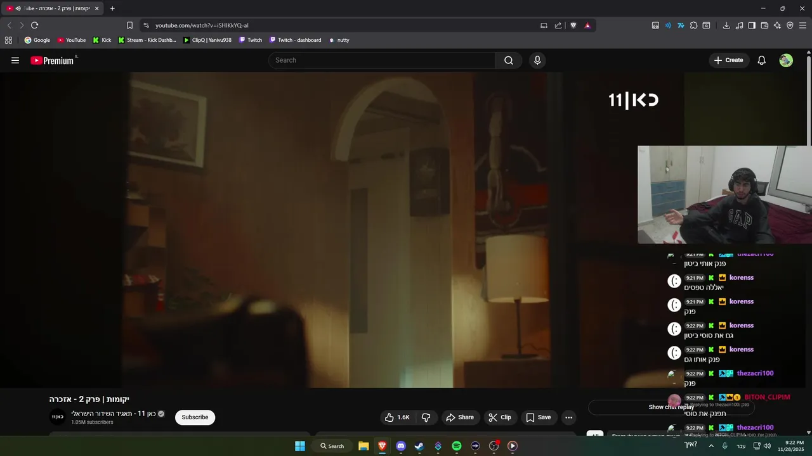The width and height of the screenshot is (812, 456).
Task: Open the 7TV extension icon
Action: 681,25
